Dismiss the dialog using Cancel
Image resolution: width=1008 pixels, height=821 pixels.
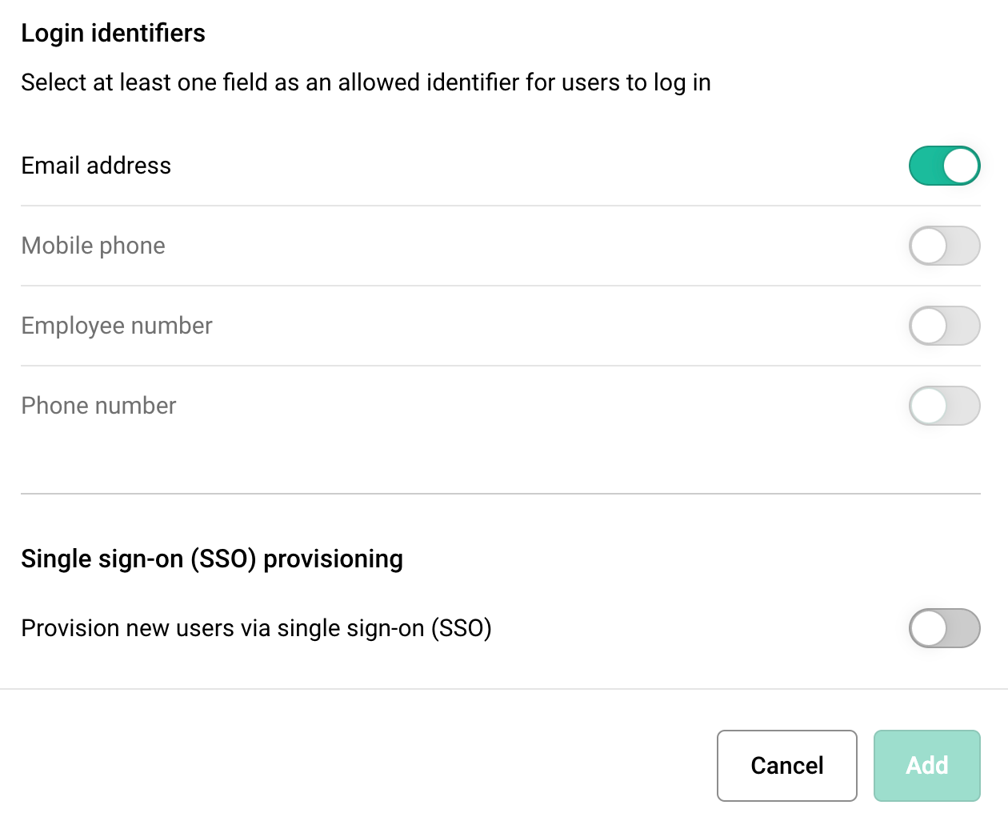coord(786,766)
